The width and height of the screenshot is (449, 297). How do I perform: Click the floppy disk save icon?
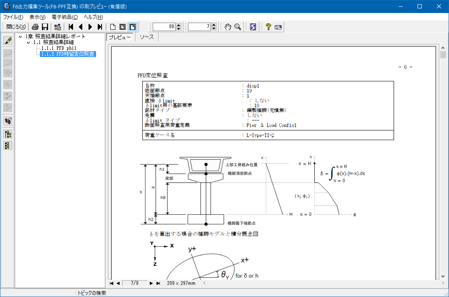click(44, 27)
